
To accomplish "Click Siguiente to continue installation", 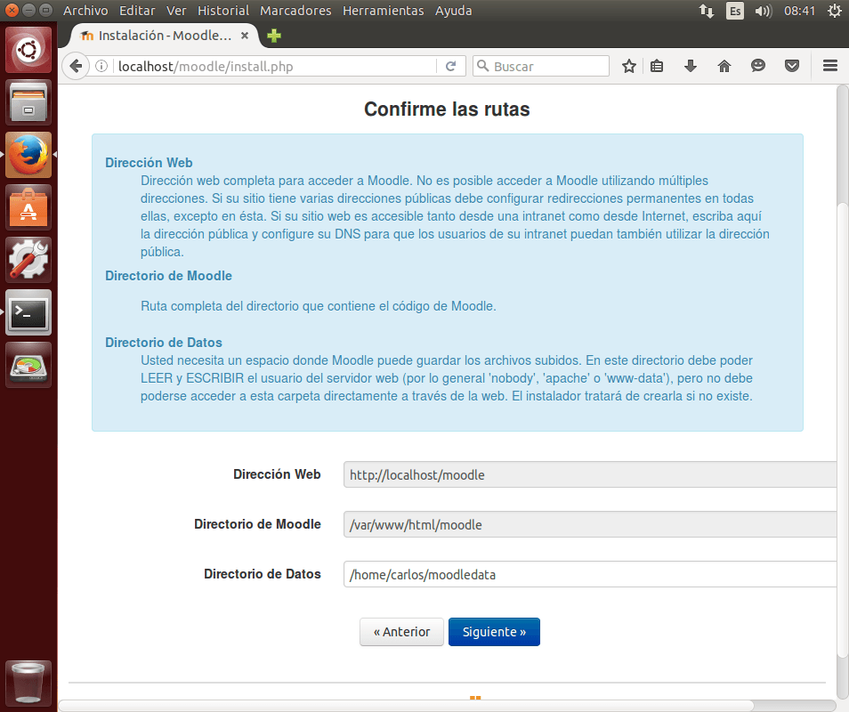I will click(x=494, y=632).
